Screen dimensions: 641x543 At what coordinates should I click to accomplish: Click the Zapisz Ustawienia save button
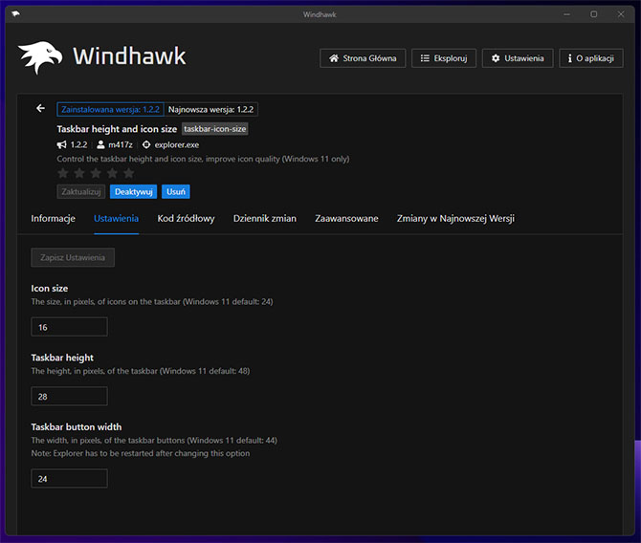[x=73, y=257]
